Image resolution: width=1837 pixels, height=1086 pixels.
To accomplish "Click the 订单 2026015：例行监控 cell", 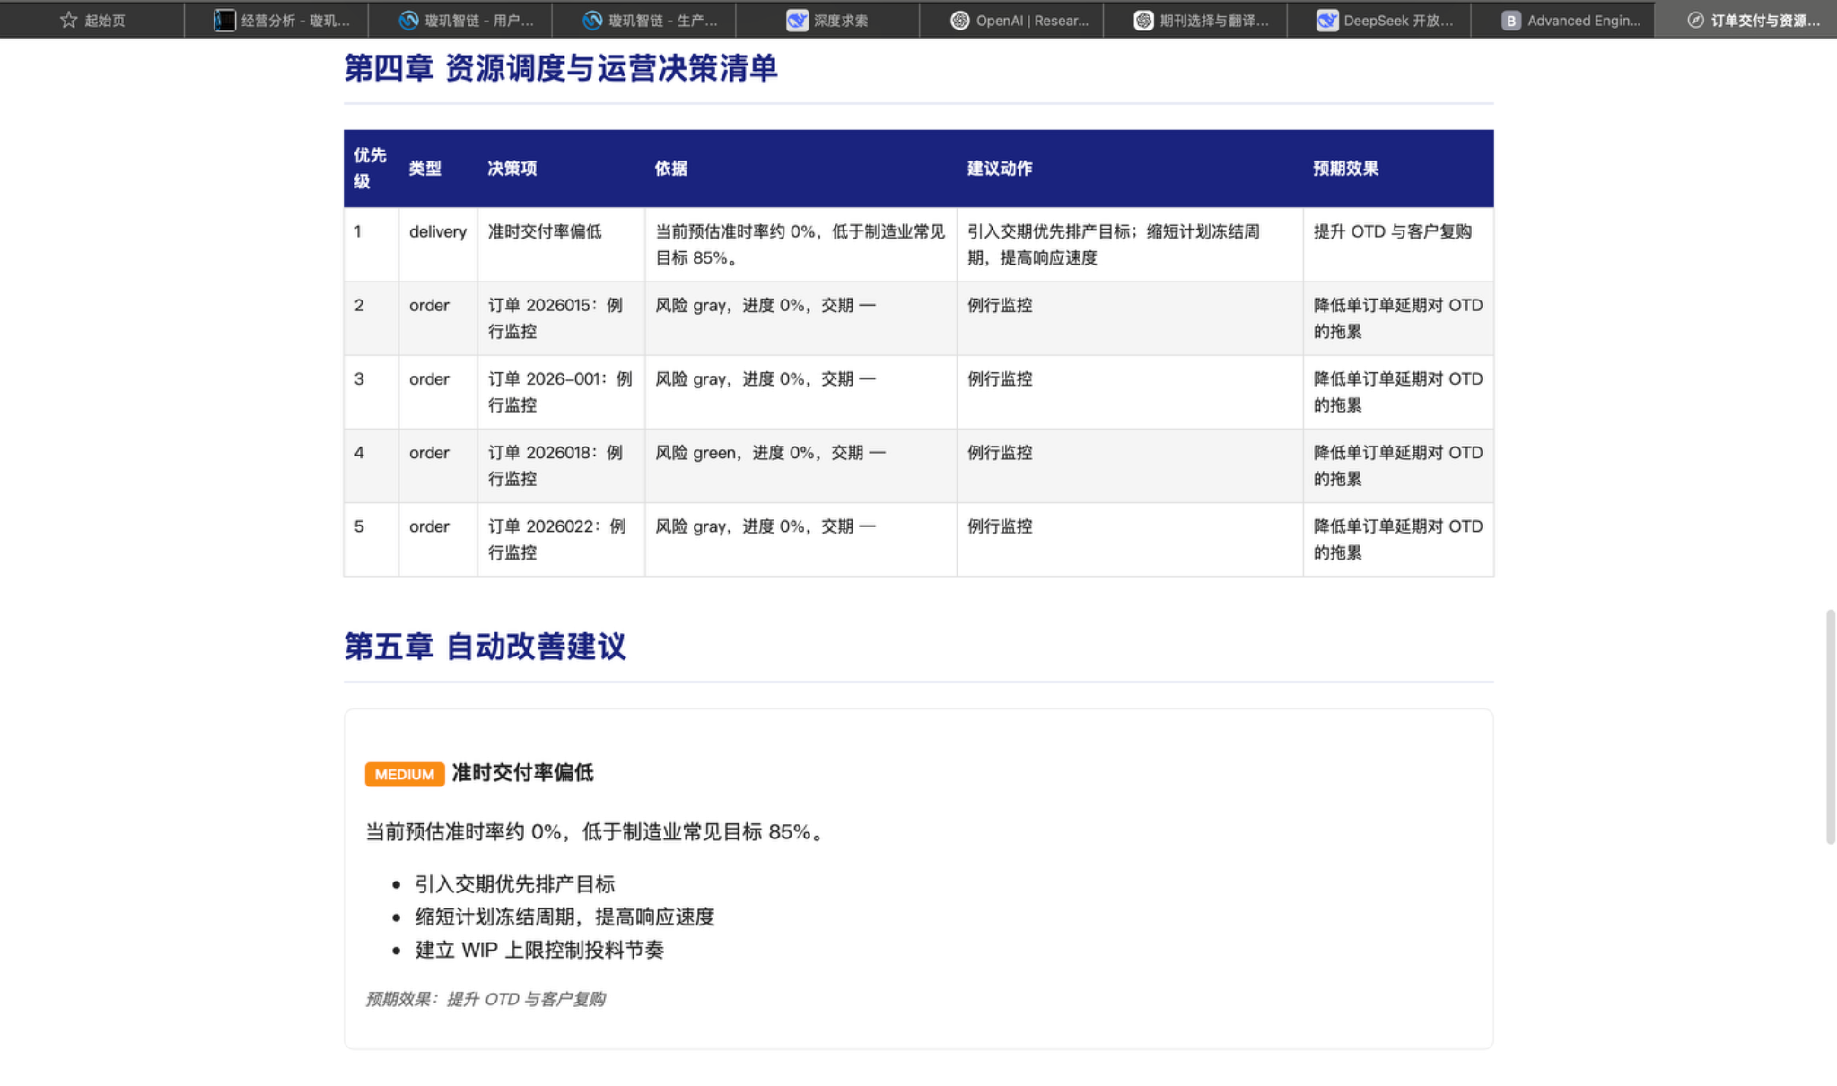I will (561, 318).
